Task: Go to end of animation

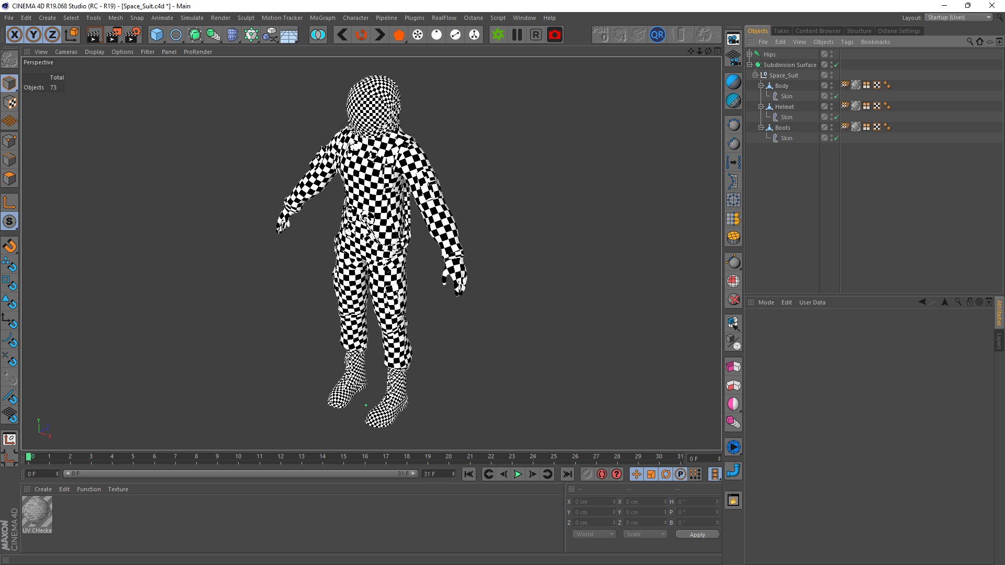Action: [x=567, y=474]
